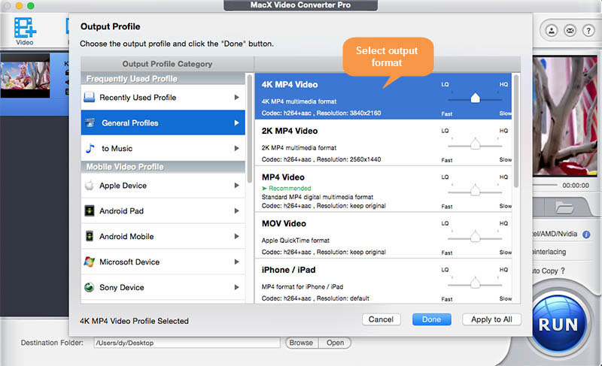This screenshot has height=366, width=602.
Task: Click the Browse button
Action: point(302,343)
